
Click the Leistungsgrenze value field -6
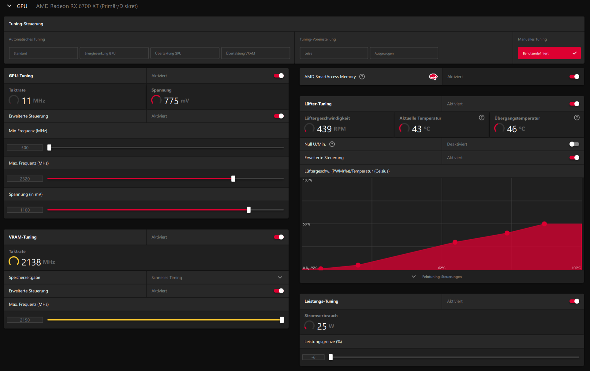click(x=313, y=357)
